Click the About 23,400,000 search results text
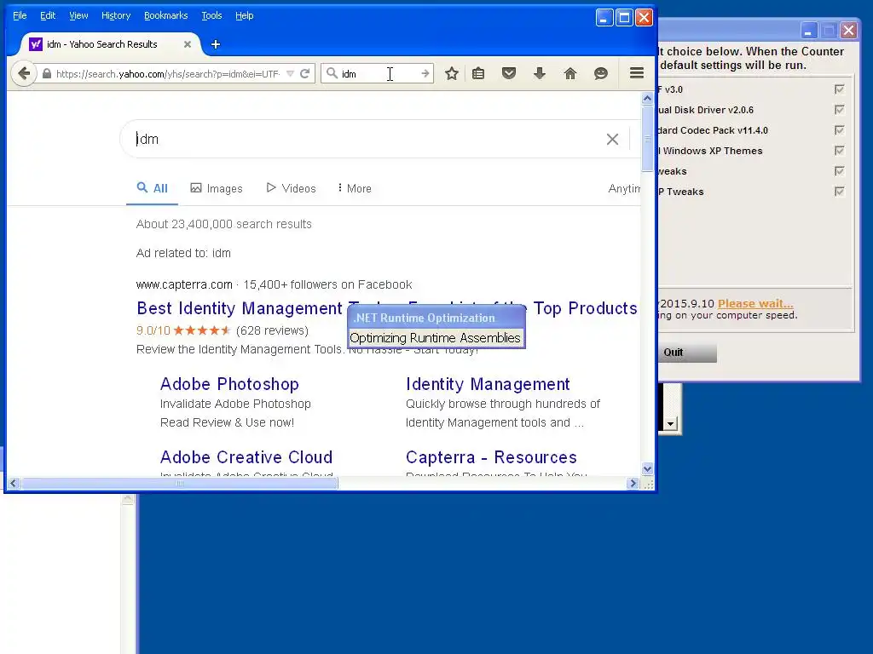Image resolution: width=873 pixels, height=654 pixels. [x=224, y=224]
